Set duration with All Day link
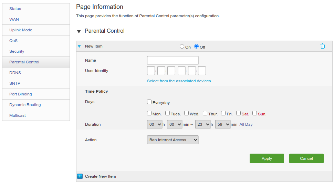The height and width of the screenshot is (186, 334). coord(246,124)
